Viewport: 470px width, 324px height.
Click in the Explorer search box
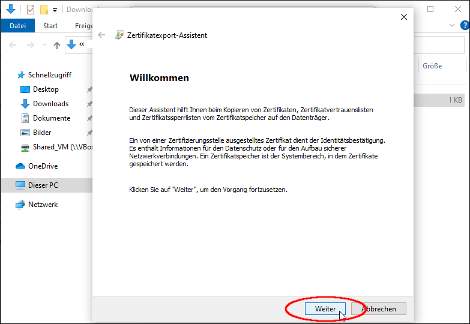point(439,45)
